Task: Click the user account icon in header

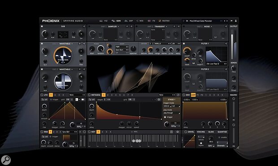Action: coord(236,21)
